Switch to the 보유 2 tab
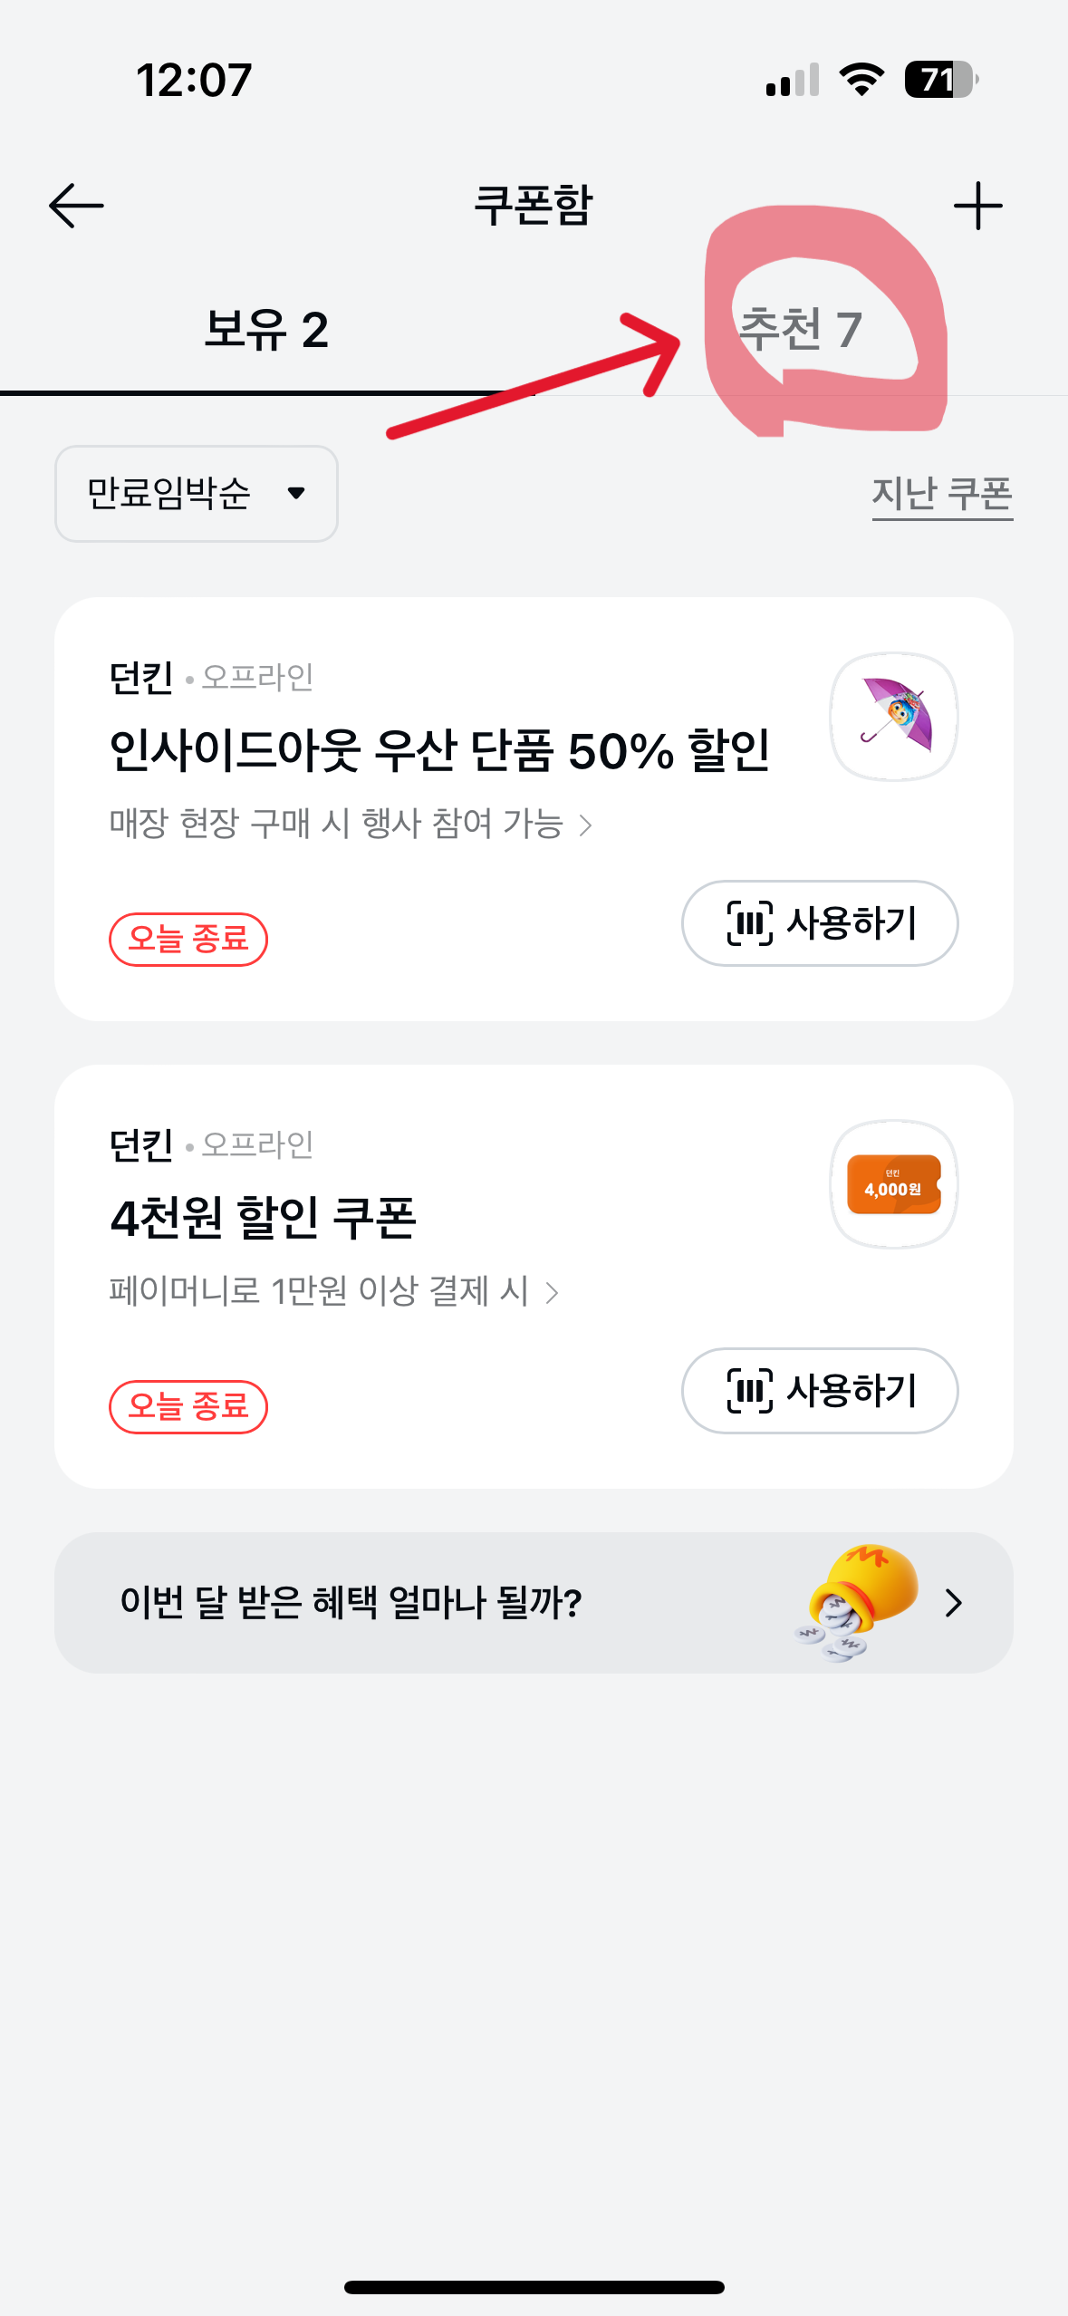 266,330
